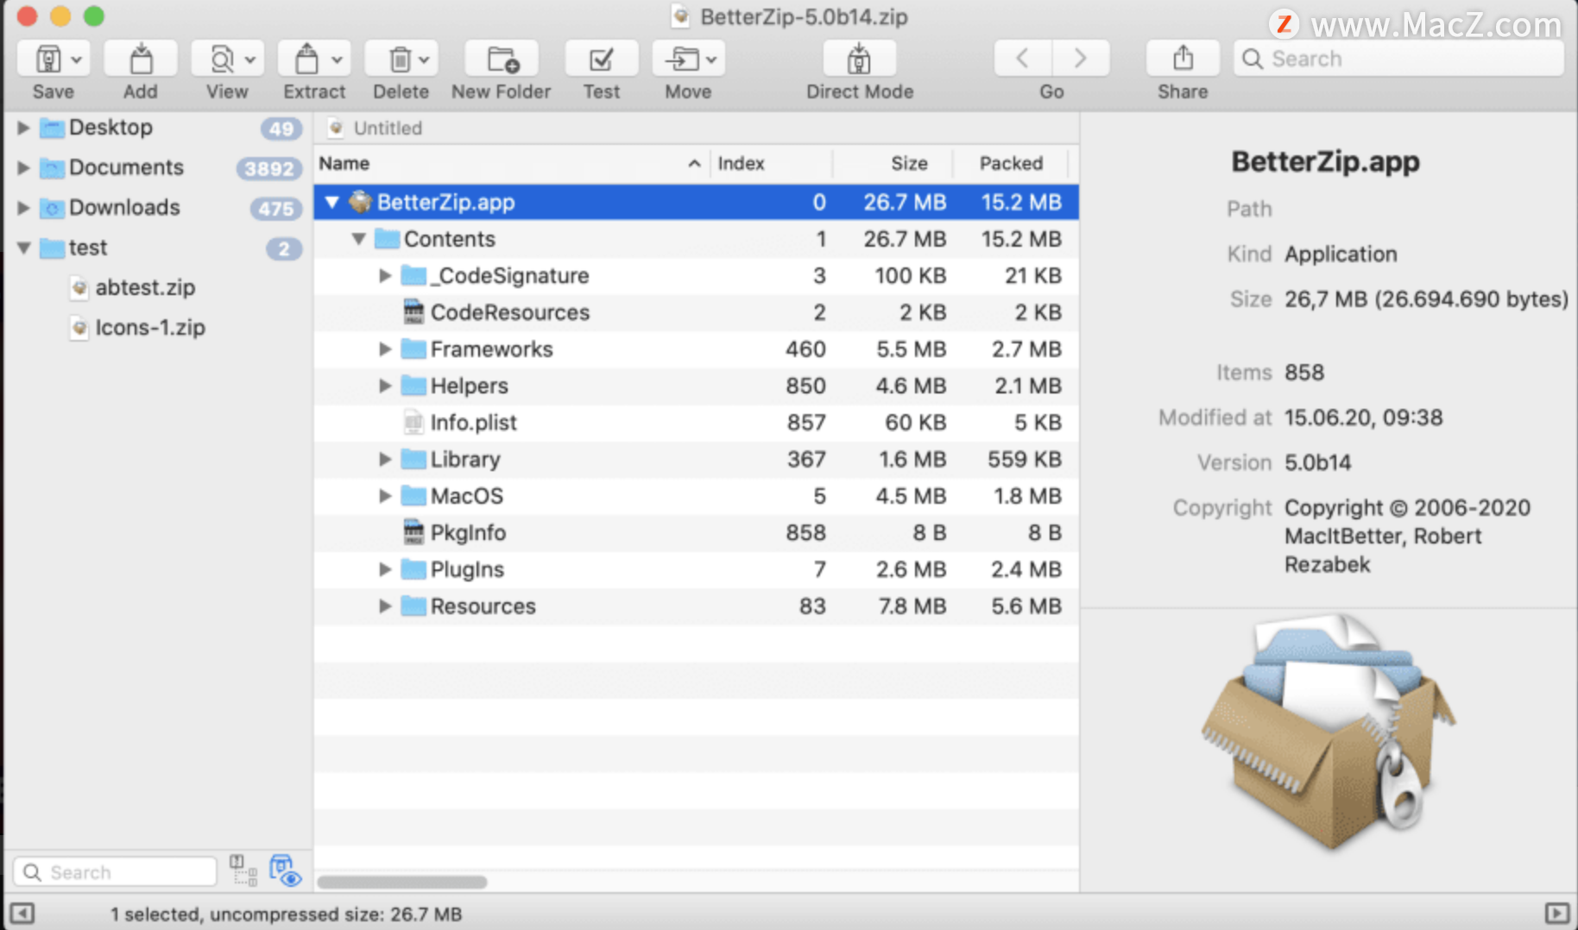
Task: Click the sidebar hierarchy view icon
Action: coord(243,870)
